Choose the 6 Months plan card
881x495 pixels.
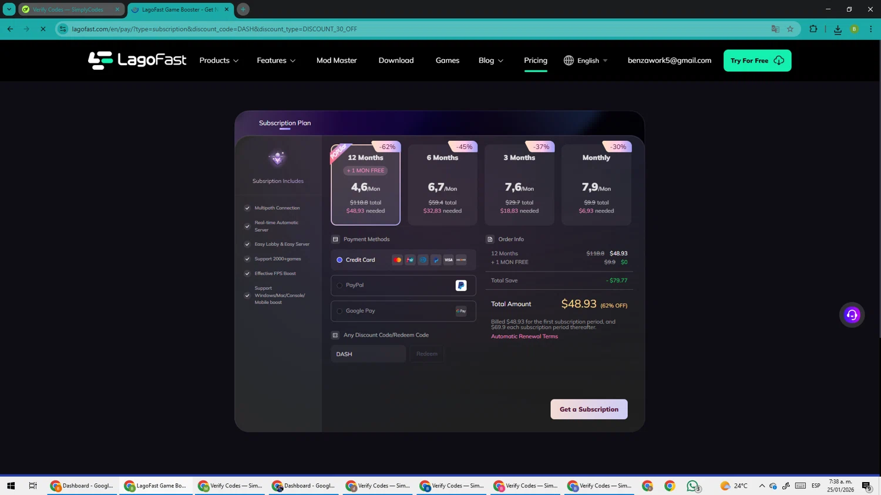442,185
